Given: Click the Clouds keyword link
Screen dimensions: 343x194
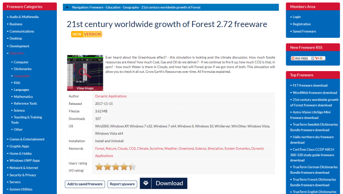Looking at the screenshot, I should (122, 149).
